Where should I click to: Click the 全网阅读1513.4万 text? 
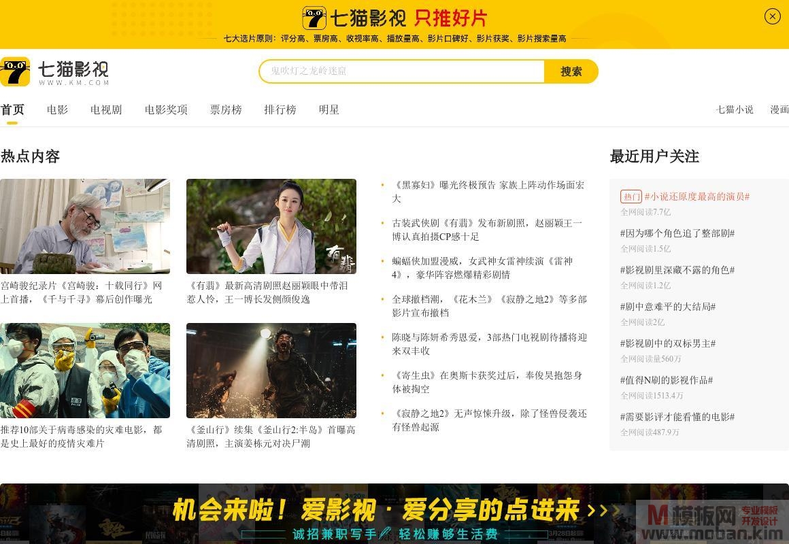click(x=652, y=396)
